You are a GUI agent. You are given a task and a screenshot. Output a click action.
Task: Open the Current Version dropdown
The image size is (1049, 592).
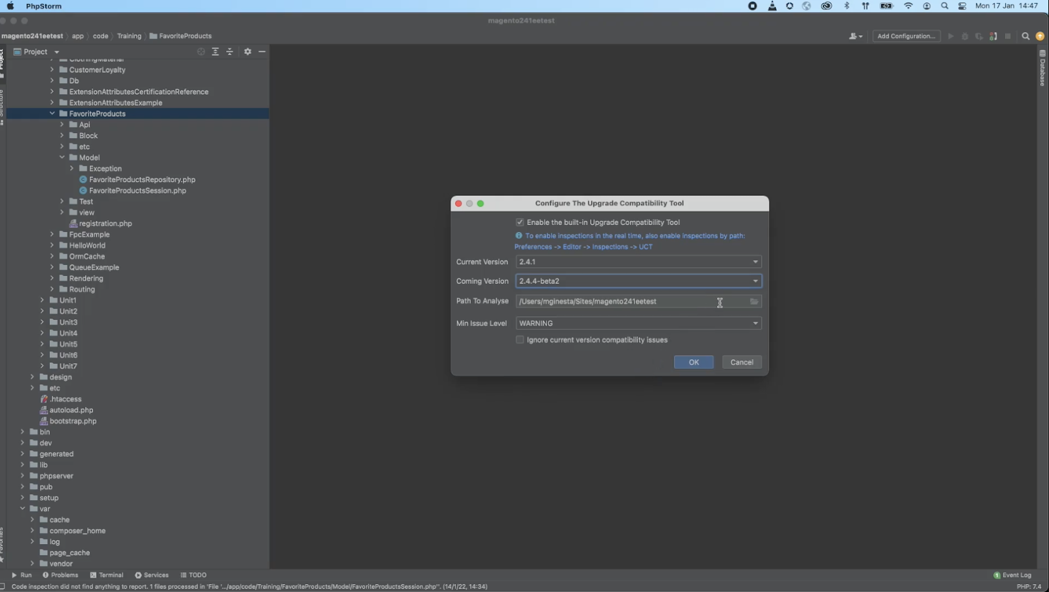pyautogui.click(x=638, y=262)
